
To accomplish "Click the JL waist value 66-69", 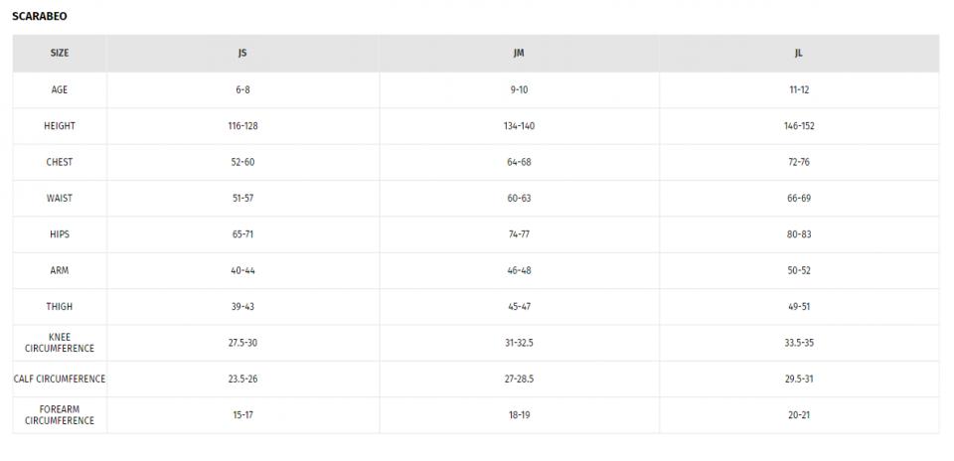I will tap(799, 198).
